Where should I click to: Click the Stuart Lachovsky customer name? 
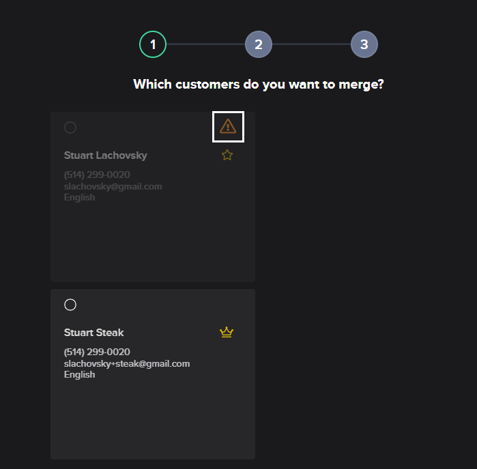(106, 155)
